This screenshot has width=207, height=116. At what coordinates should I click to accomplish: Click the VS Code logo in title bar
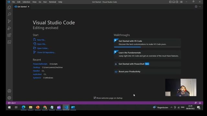point(9,2)
